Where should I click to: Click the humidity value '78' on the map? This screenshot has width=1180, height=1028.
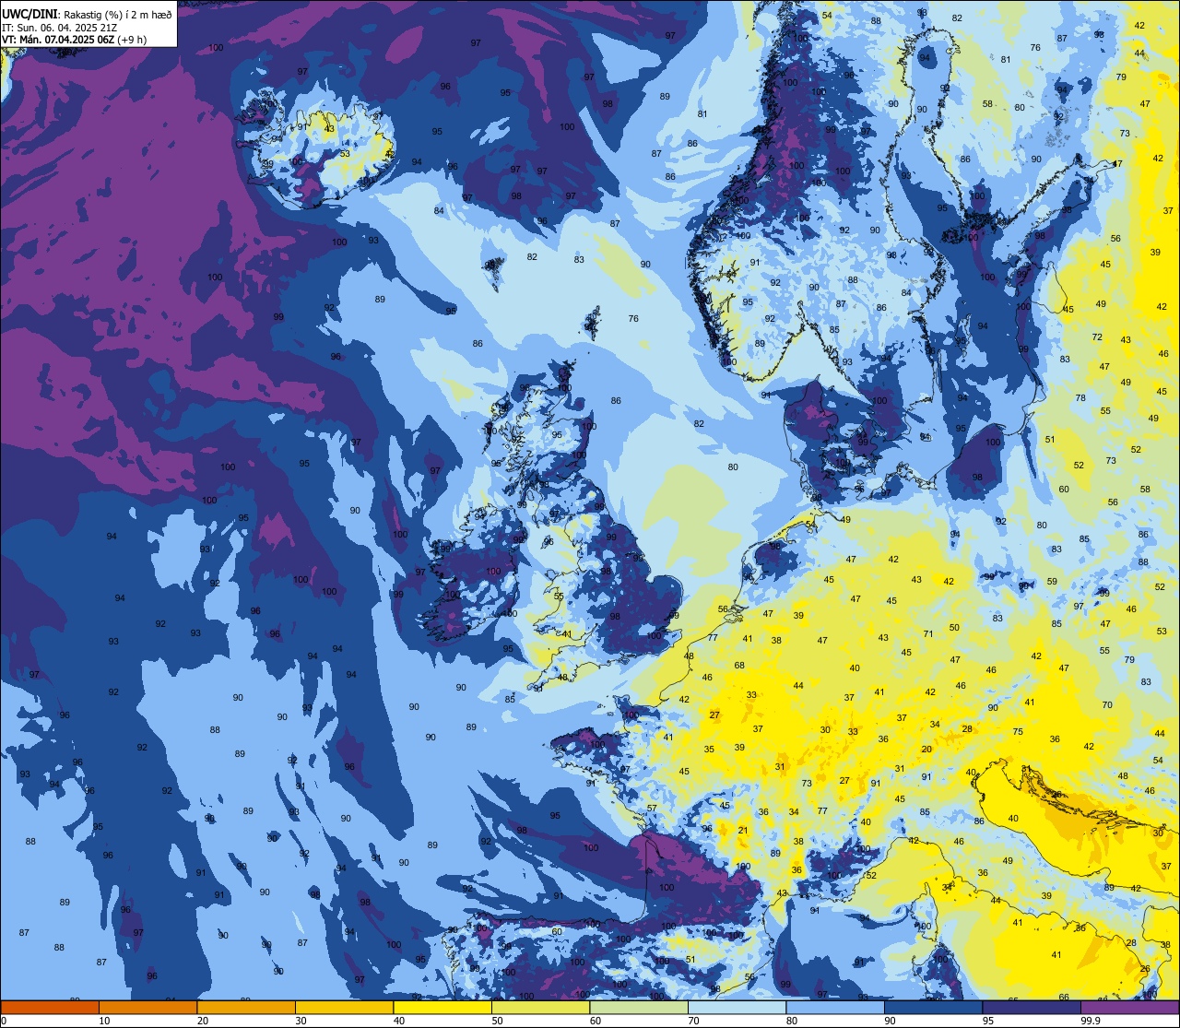1080,397
